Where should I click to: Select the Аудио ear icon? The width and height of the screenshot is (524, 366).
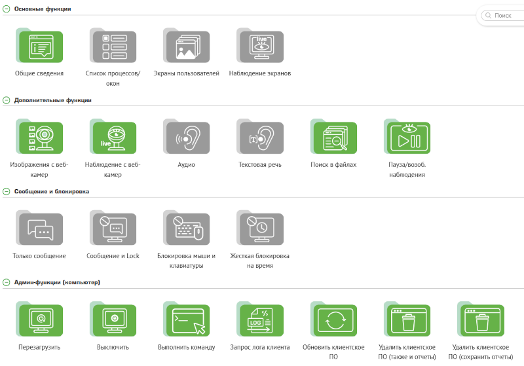tap(186, 137)
